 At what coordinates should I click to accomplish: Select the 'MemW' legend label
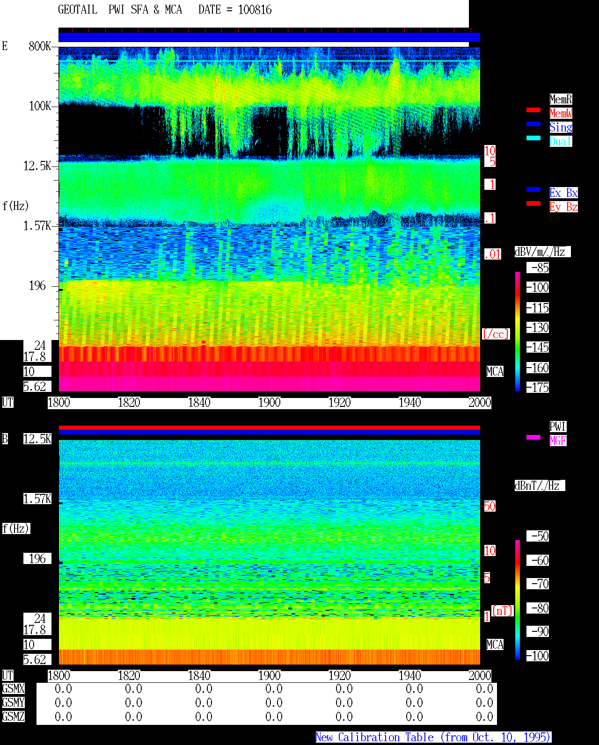(x=561, y=113)
